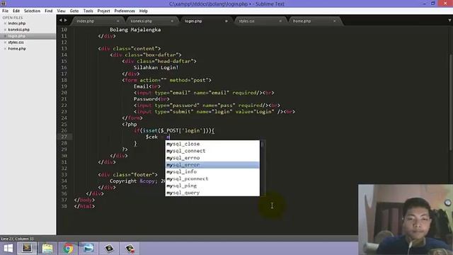Choose mysql_query from autocomplete list

coord(212,193)
